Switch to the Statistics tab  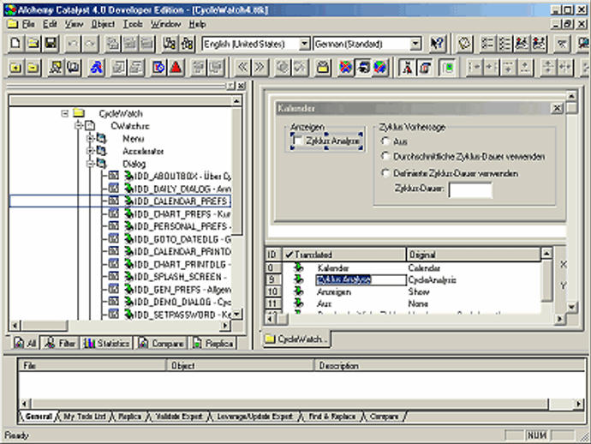[x=106, y=343]
